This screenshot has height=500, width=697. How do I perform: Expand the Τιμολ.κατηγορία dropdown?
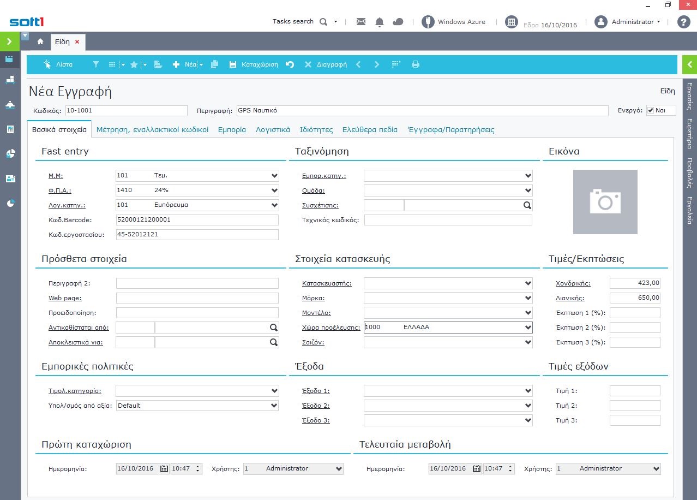point(274,391)
